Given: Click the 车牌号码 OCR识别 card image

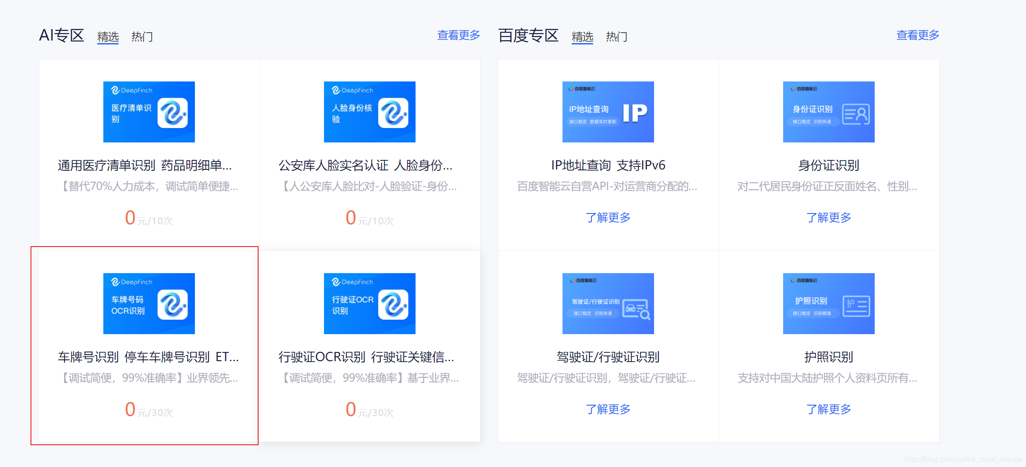Looking at the screenshot, I should (x=149, y=303).
